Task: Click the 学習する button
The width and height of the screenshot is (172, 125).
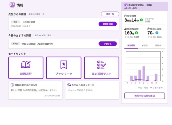Action: point(108,44)
